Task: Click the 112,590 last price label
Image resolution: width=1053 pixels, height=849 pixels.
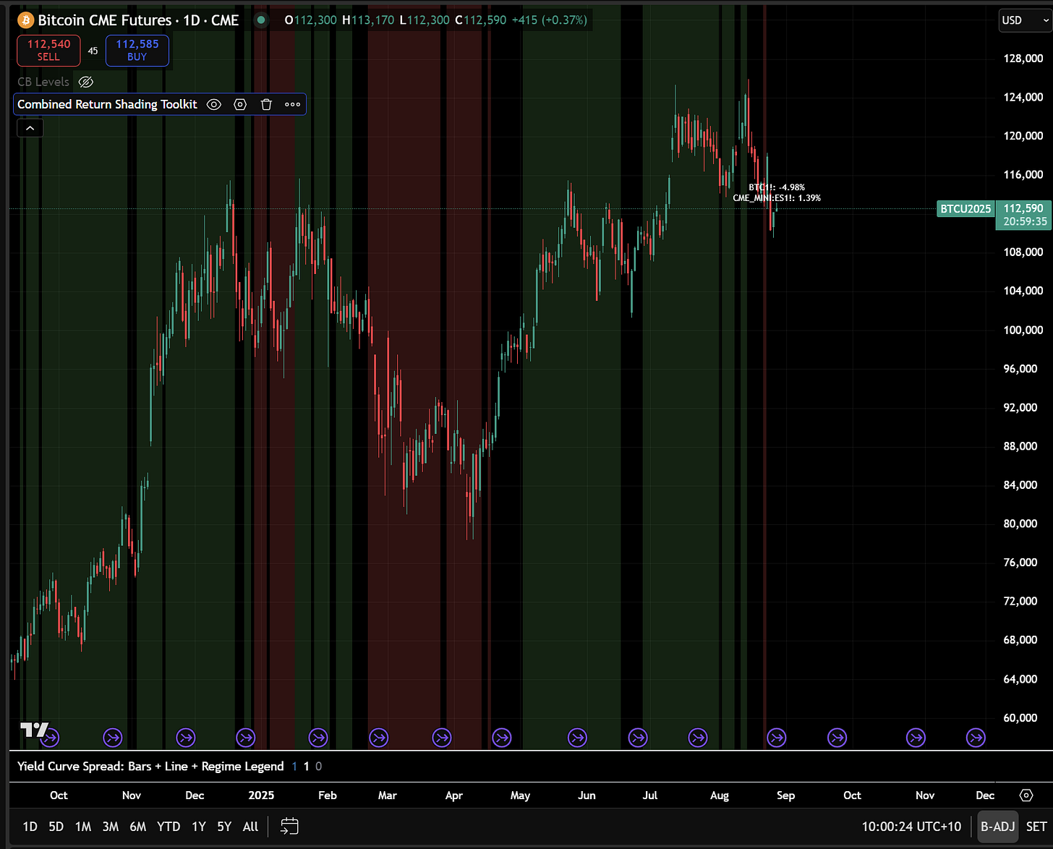Action: click(1023, 208)
